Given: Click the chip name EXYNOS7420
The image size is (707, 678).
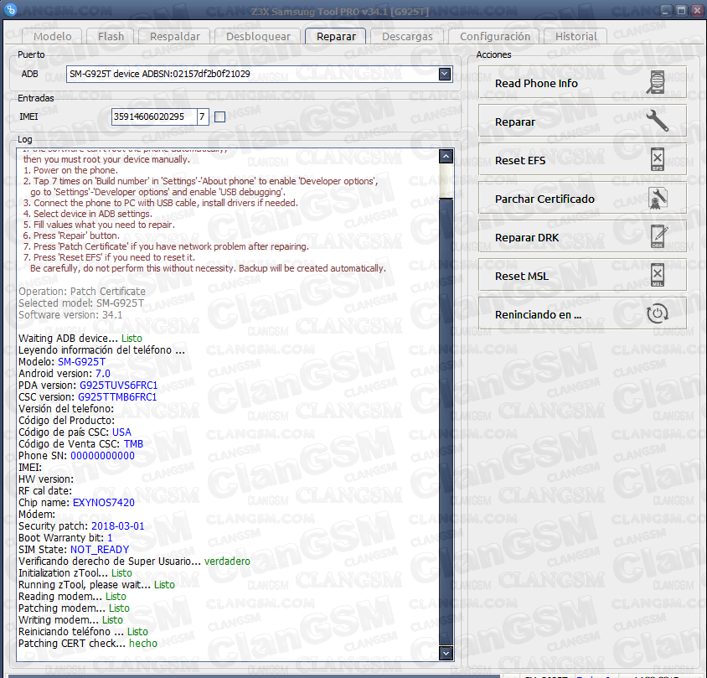Looking at the screenshot, I should click(104, 503).
